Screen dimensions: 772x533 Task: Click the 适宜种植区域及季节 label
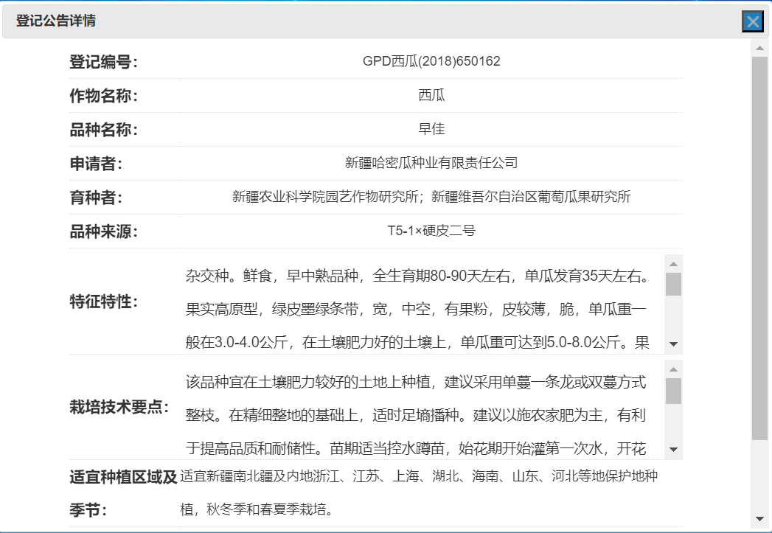123,493
